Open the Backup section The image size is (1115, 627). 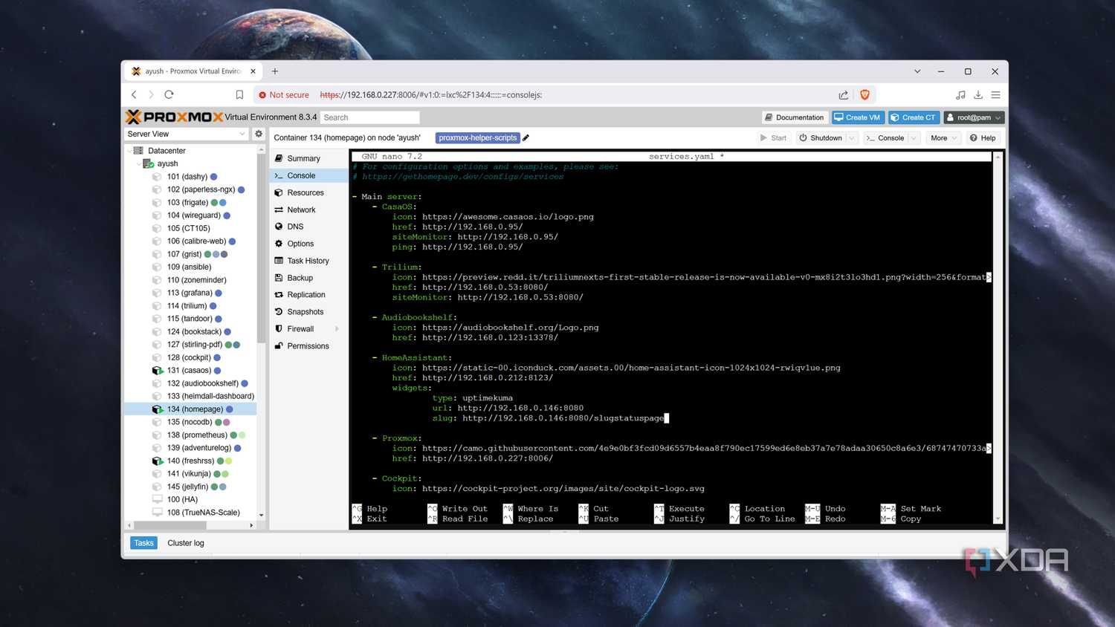tap(300, 278)
